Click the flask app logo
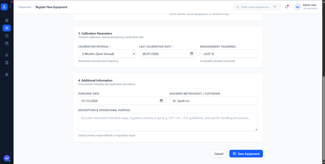The width and height of the screenshot is (325, 164). point(4,7)
